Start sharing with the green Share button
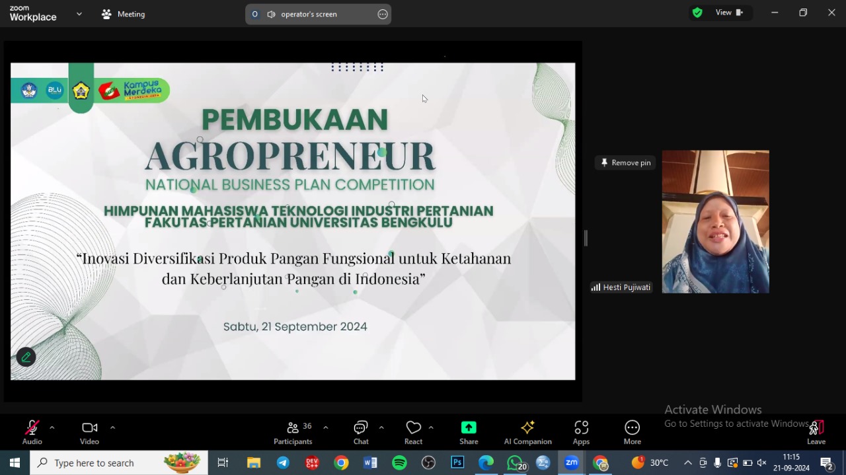 click(x=469, y=433)
